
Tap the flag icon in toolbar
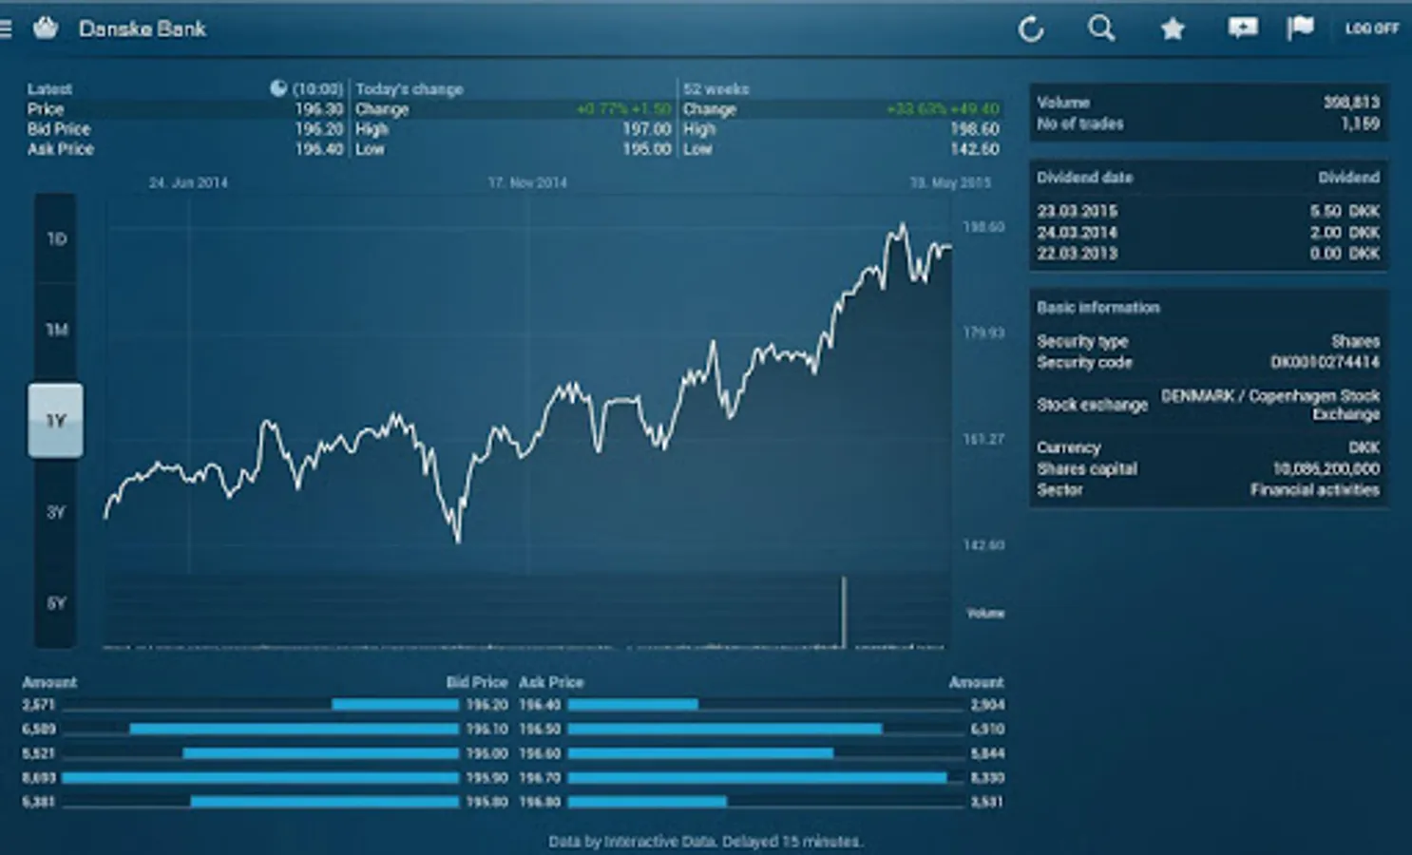(1300, 28)
